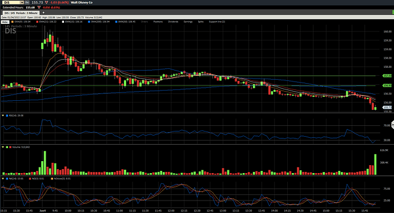Image resolution: width=394 pixels, height=213 pixels.
Task: Toggle the Support line (2) overlay
Action: (217, 22)
